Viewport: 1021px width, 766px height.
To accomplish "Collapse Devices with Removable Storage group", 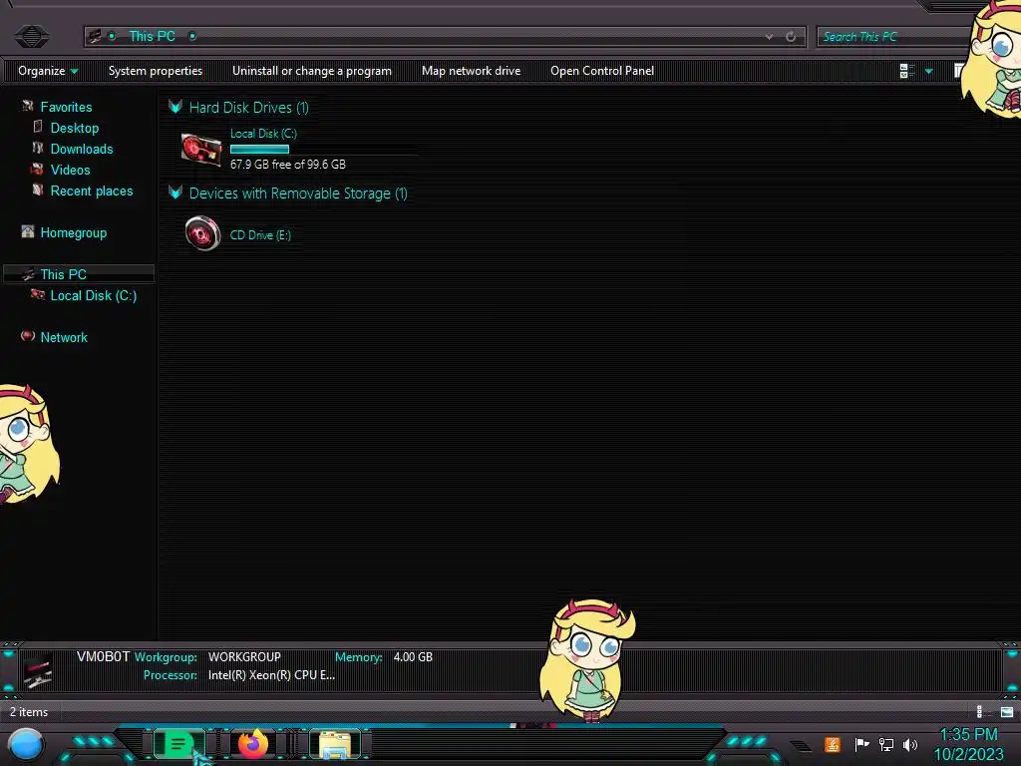I will (x=174, y=192).
